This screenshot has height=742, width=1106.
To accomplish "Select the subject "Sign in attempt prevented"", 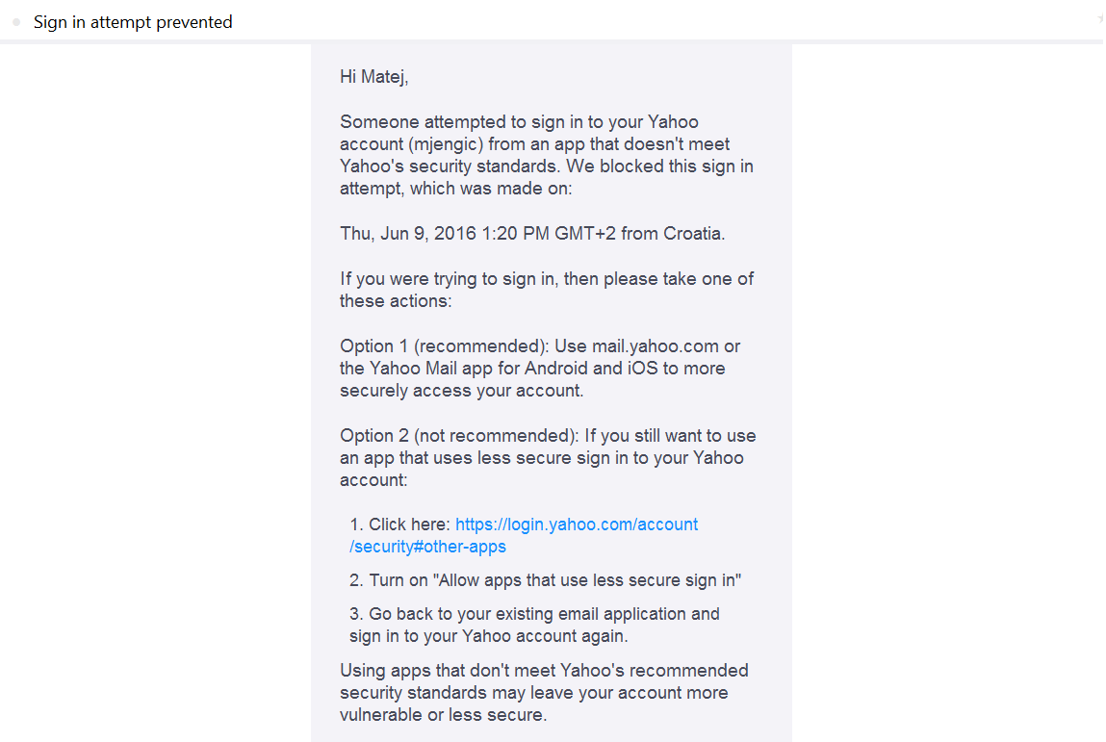I will click(133, 22).
